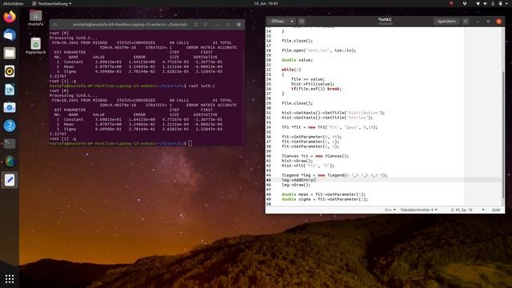Click the TLegend *leg = new TLegend line

[334, 175]
